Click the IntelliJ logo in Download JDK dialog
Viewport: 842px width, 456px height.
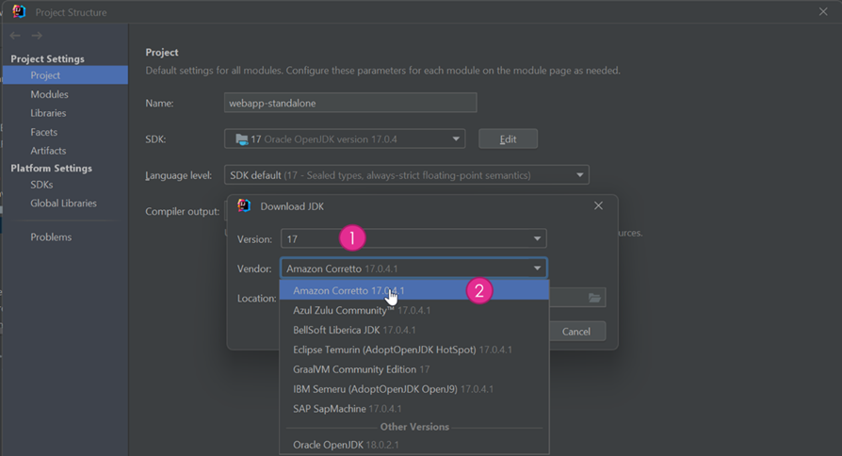point(244,205)
